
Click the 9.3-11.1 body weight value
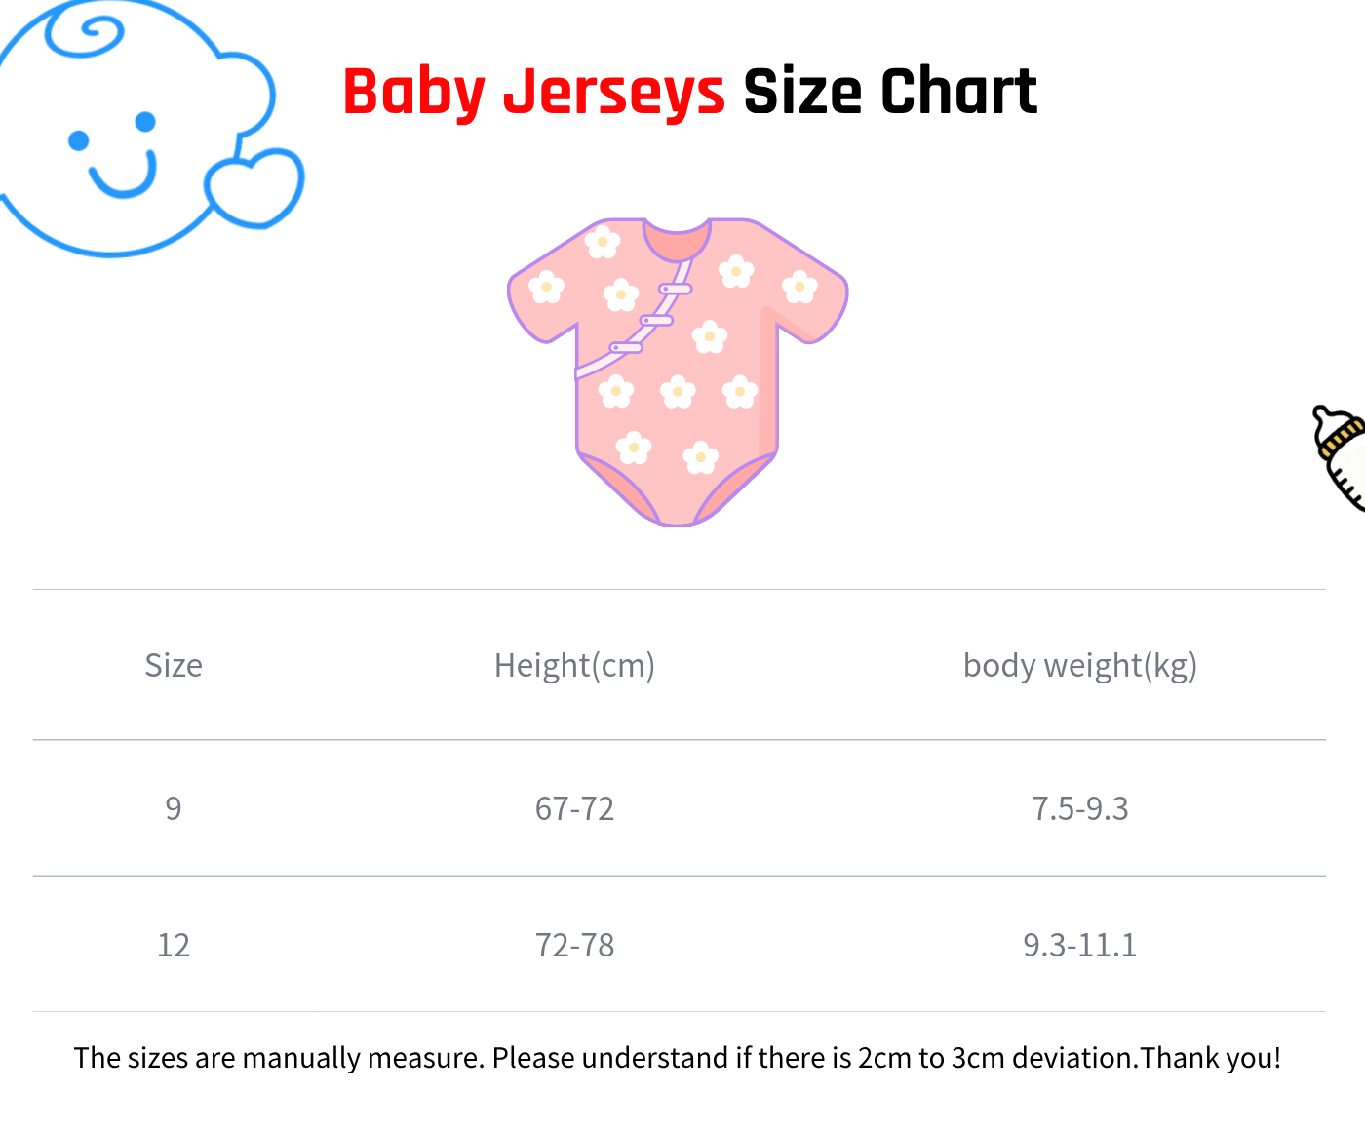click(x=1079, y=945)
